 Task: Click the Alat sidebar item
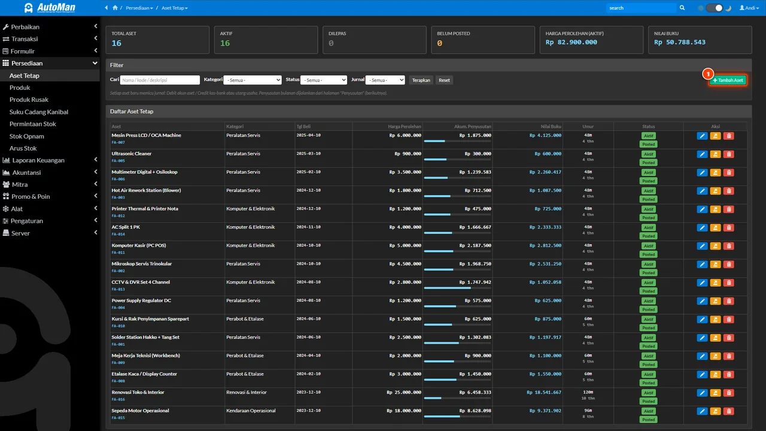pos(50,209)
